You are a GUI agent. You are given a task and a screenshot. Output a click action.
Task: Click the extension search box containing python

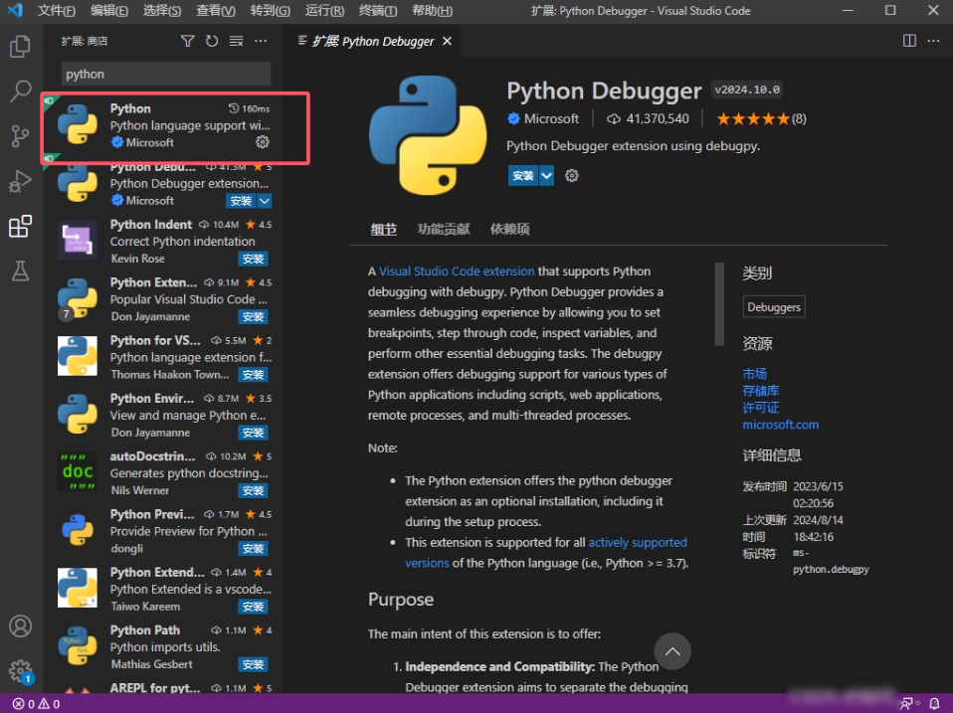tap(166, 74)
